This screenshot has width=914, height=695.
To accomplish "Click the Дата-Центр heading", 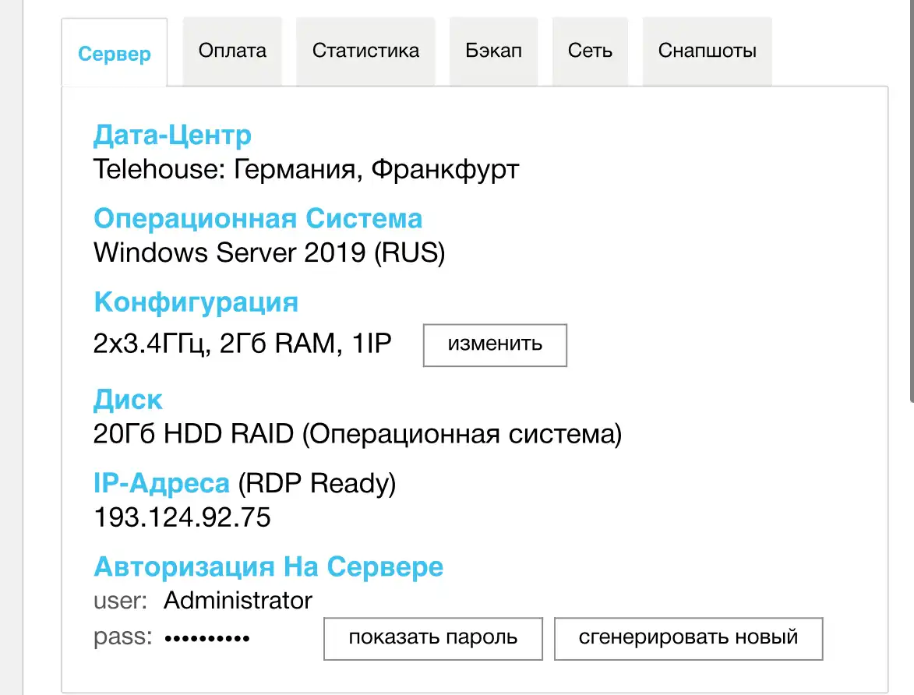I will pyautogui.click(x=172, y=136).
